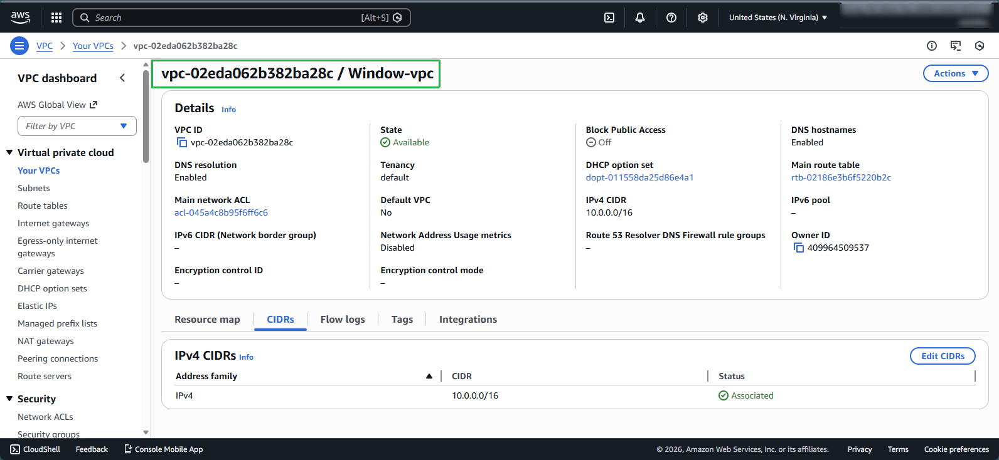This screenshot has width=999, height=460.
Task: Open NAT gateways in sidebar
Action: click(x=46, y=341)
